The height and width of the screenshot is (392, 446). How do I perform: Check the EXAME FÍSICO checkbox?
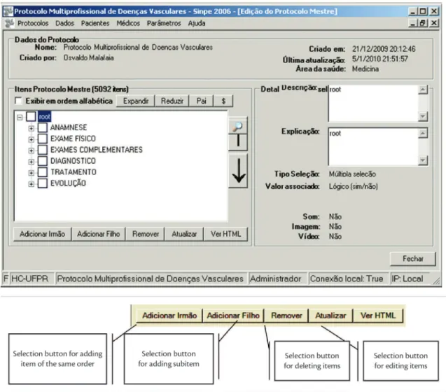click(43, 139)
